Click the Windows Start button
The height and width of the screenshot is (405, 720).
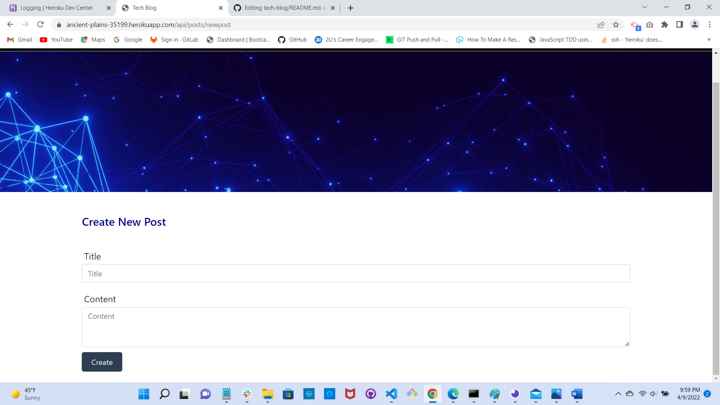point(144,394)
